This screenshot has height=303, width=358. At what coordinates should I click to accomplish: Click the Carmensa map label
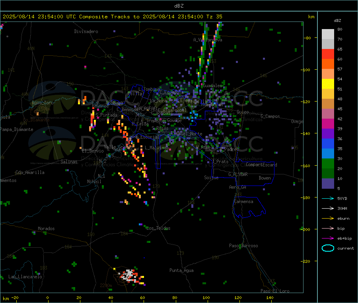pos(243,201)
